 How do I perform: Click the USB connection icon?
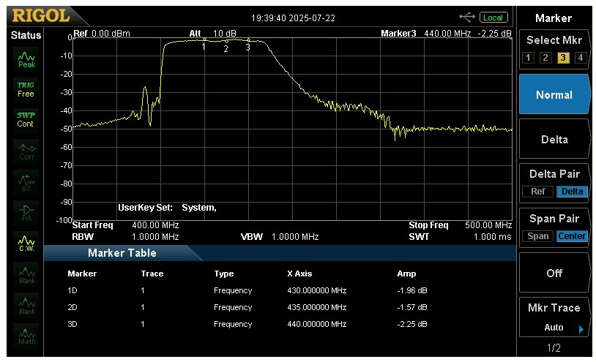pos(467,18)
